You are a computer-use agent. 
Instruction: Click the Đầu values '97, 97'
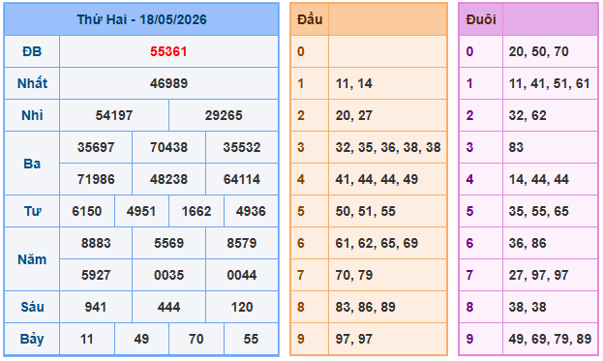[x=354, y=339]
